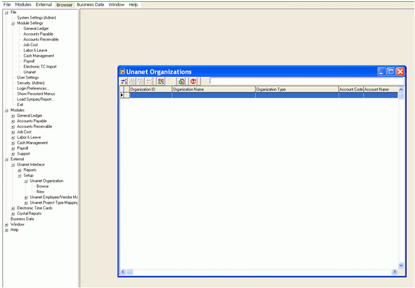This screenshot has width=415, height=288.
Task: Click the black row selector arrow in grid
Action: (x=122, y=95)
